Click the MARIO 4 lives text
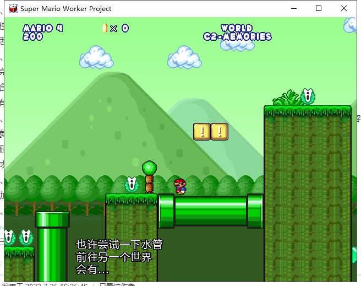This screenshot has width=361, height=286. coord(43,28)
